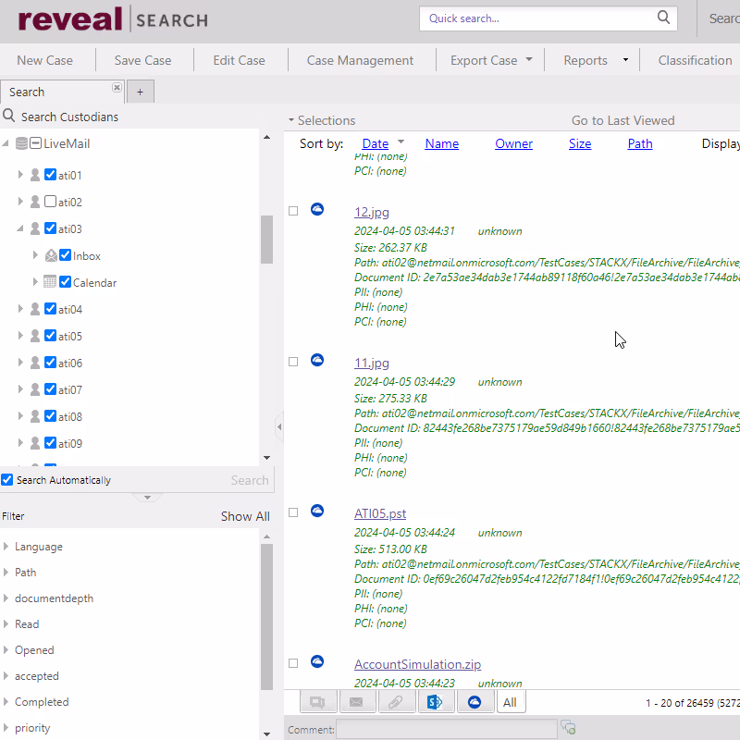740x740 pixels.
Task: Collapse the custodian panel with down chevron
Action: point(147,498)
